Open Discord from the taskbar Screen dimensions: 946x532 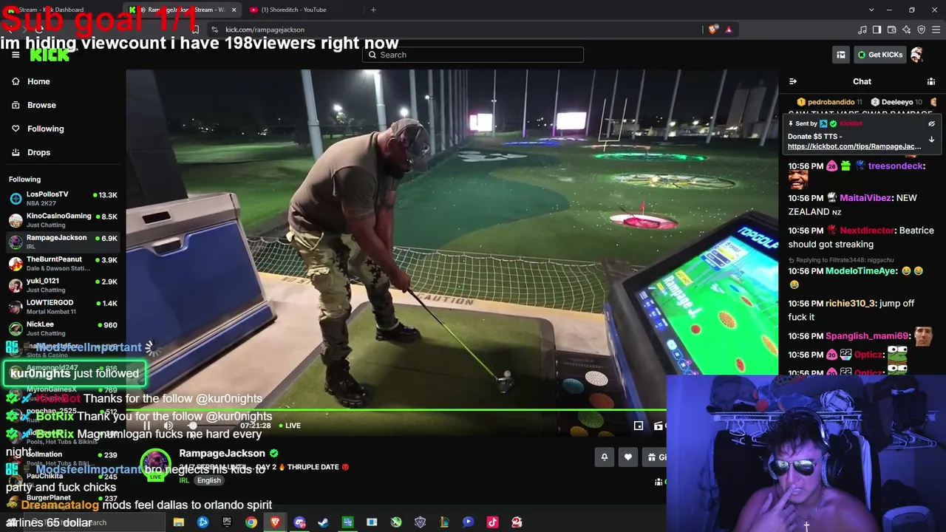[x=299, y=522]
